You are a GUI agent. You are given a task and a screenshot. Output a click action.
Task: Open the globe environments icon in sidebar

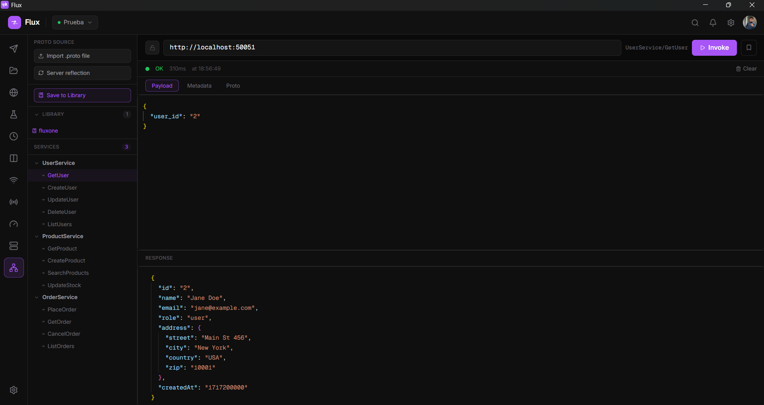coord(14,92)
